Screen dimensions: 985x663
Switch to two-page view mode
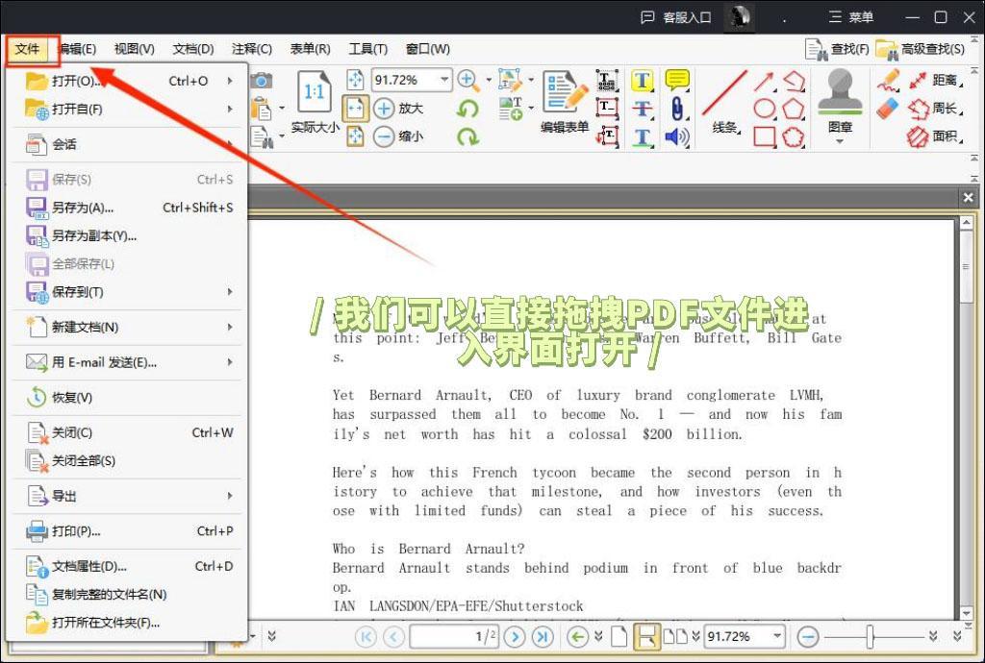click(x=676, y=635)
